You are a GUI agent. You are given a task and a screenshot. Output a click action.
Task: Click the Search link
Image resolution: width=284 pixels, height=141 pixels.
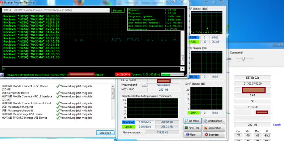click(277, 125)
